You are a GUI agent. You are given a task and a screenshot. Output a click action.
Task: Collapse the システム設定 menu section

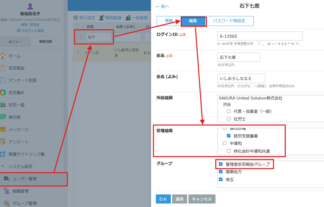[3, 166]
